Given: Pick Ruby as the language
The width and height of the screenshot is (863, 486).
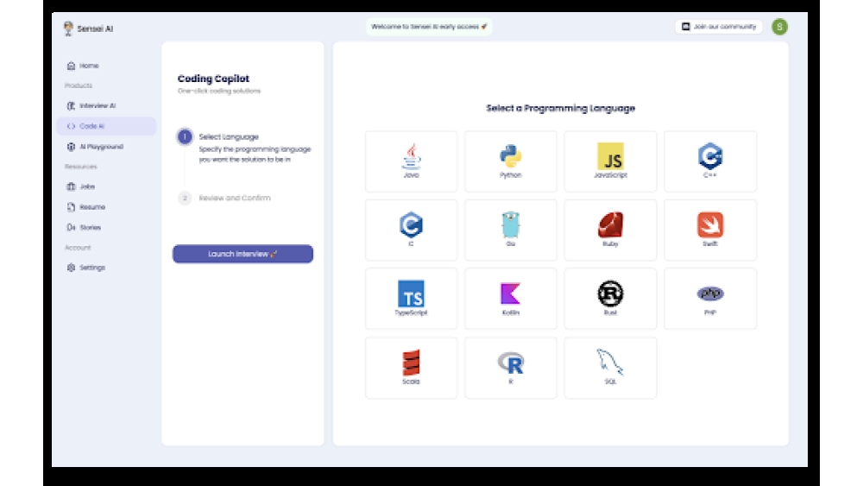Looking at the screenshot, I should click(610, 230).
